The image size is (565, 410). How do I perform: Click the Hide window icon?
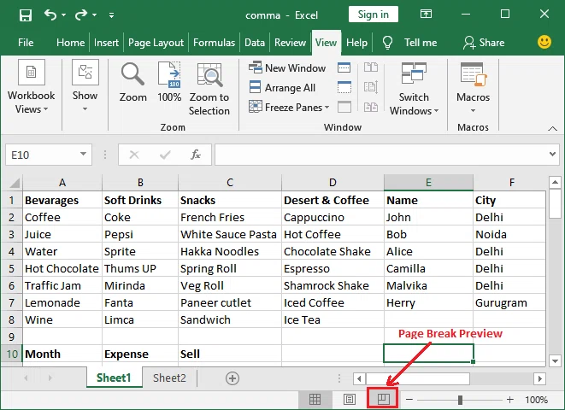click(x=344, y=87)
